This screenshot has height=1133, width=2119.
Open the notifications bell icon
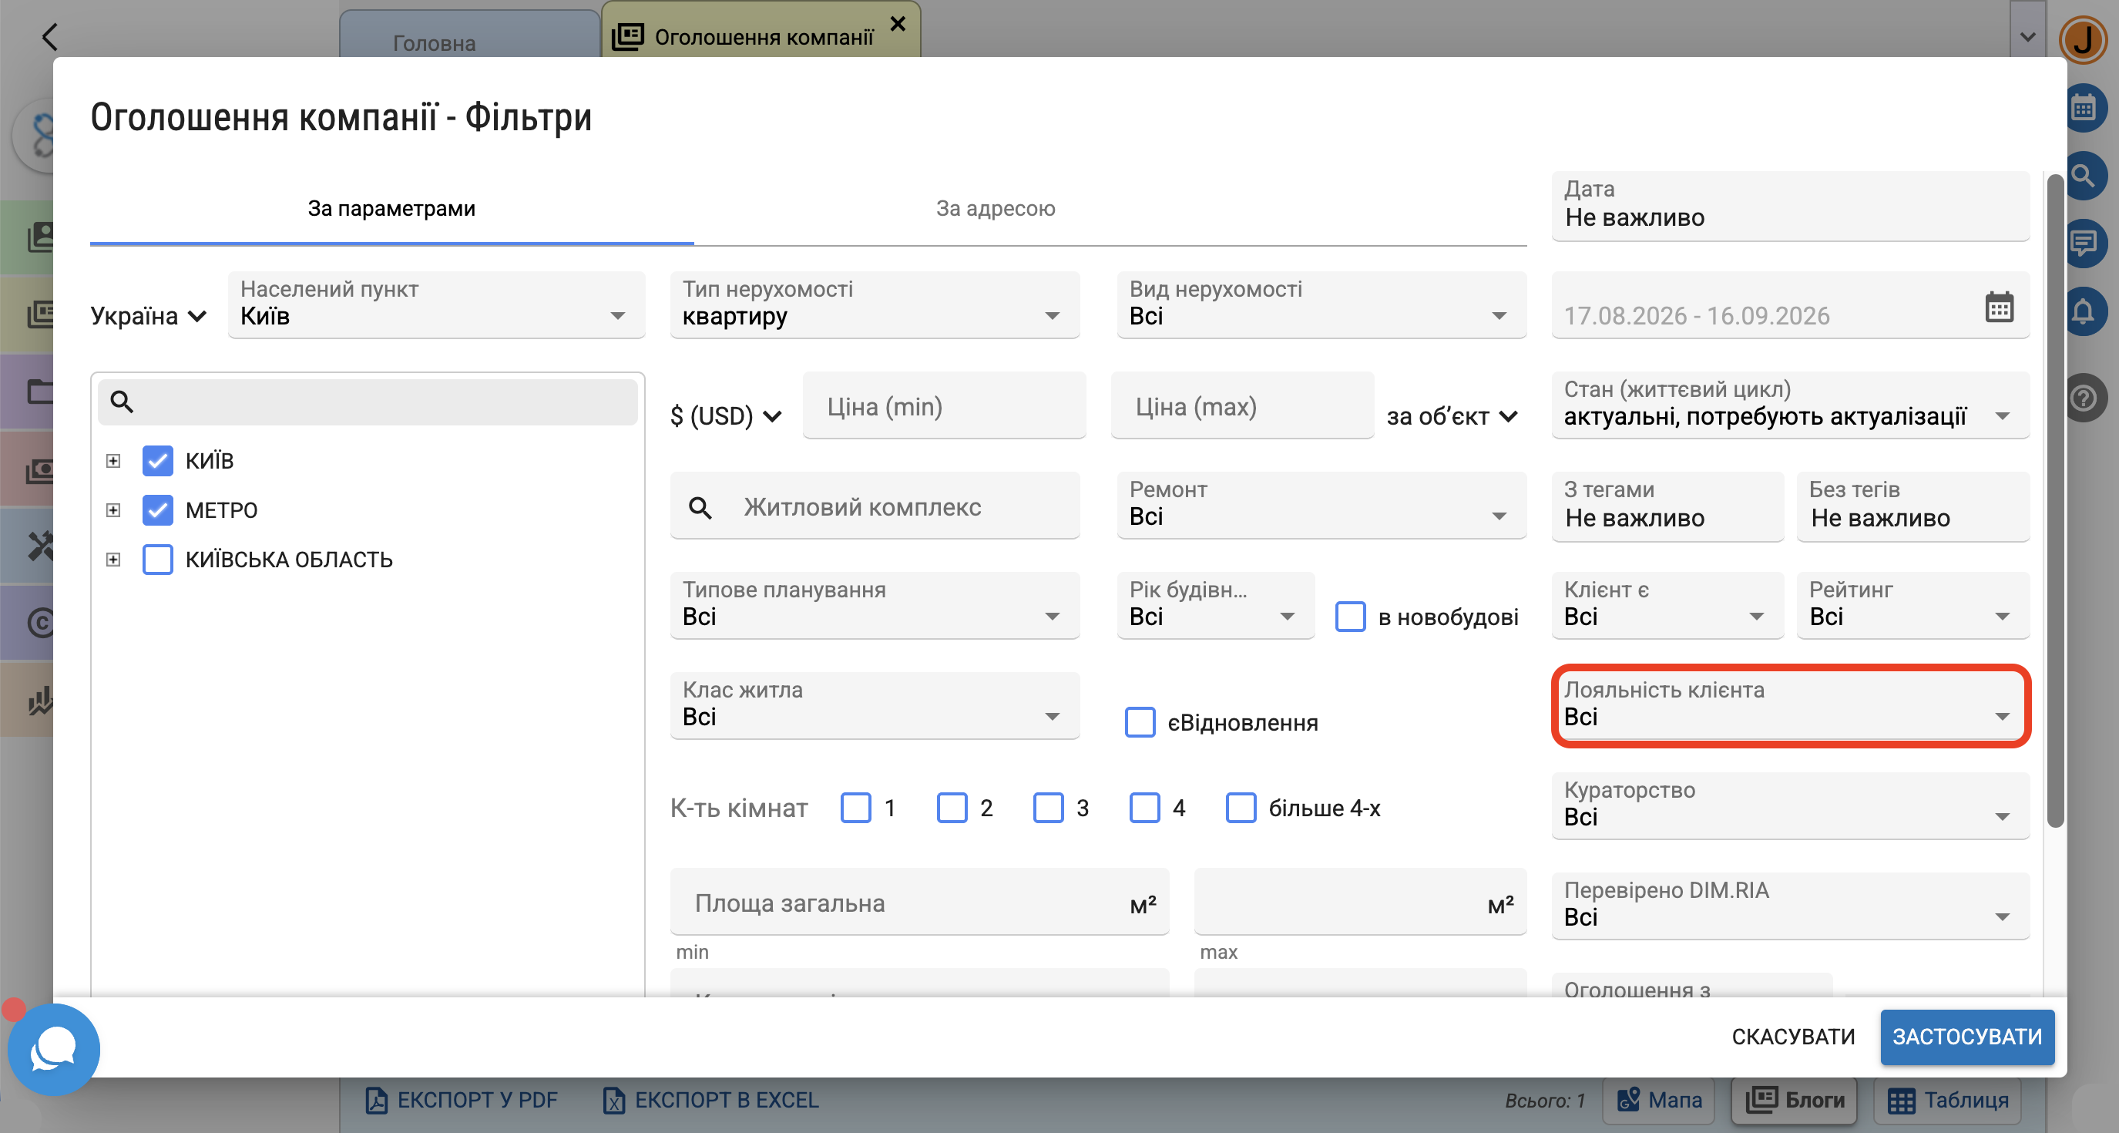pos(2084,311)
